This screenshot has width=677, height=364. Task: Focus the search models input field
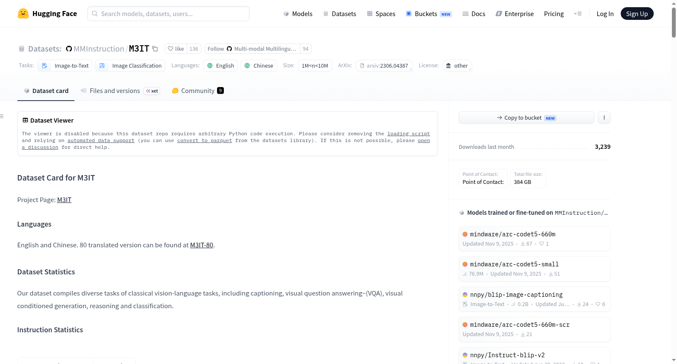click(x=168, y=14)
